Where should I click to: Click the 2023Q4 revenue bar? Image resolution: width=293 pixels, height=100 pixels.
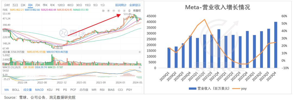tap(276, 45)
